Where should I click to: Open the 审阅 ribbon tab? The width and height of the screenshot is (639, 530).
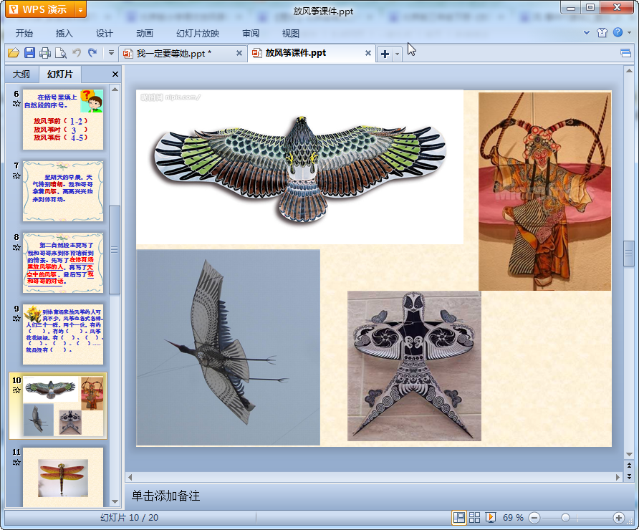pos(251,34)
